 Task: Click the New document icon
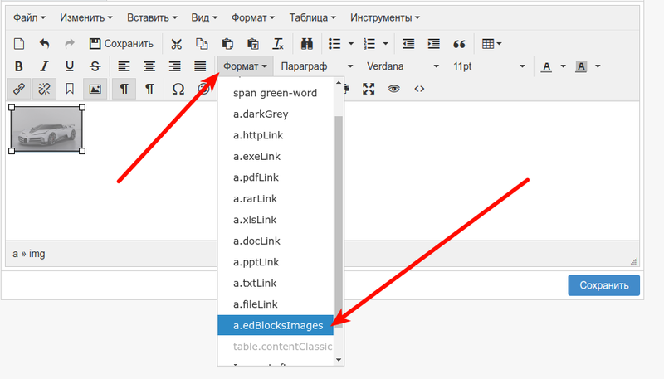click(19, 44)
